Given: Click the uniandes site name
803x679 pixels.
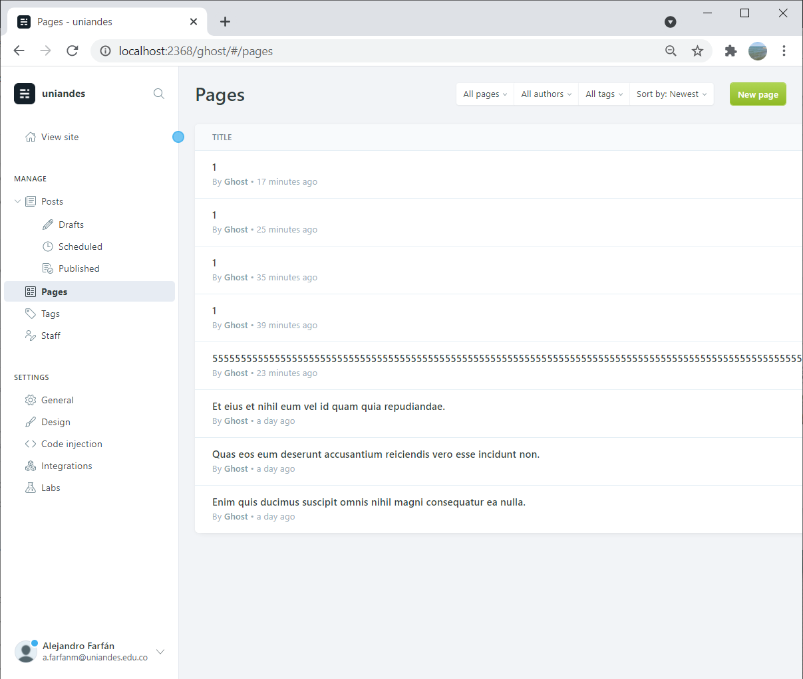Looking at the screenshot, I should [64, 94].
